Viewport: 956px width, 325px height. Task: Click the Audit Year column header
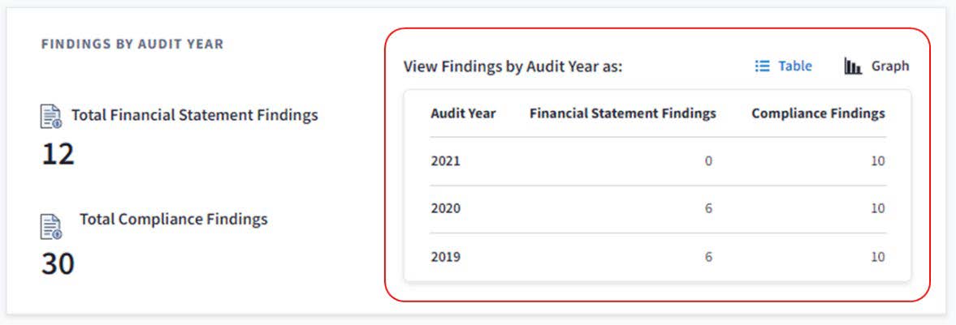tap(463, 113)
